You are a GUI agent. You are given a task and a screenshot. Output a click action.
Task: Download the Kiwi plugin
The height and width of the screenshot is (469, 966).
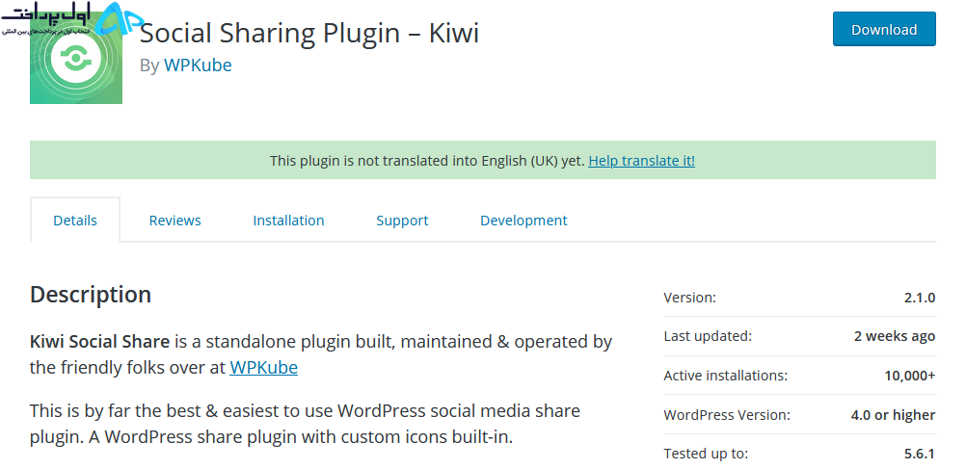884,30
